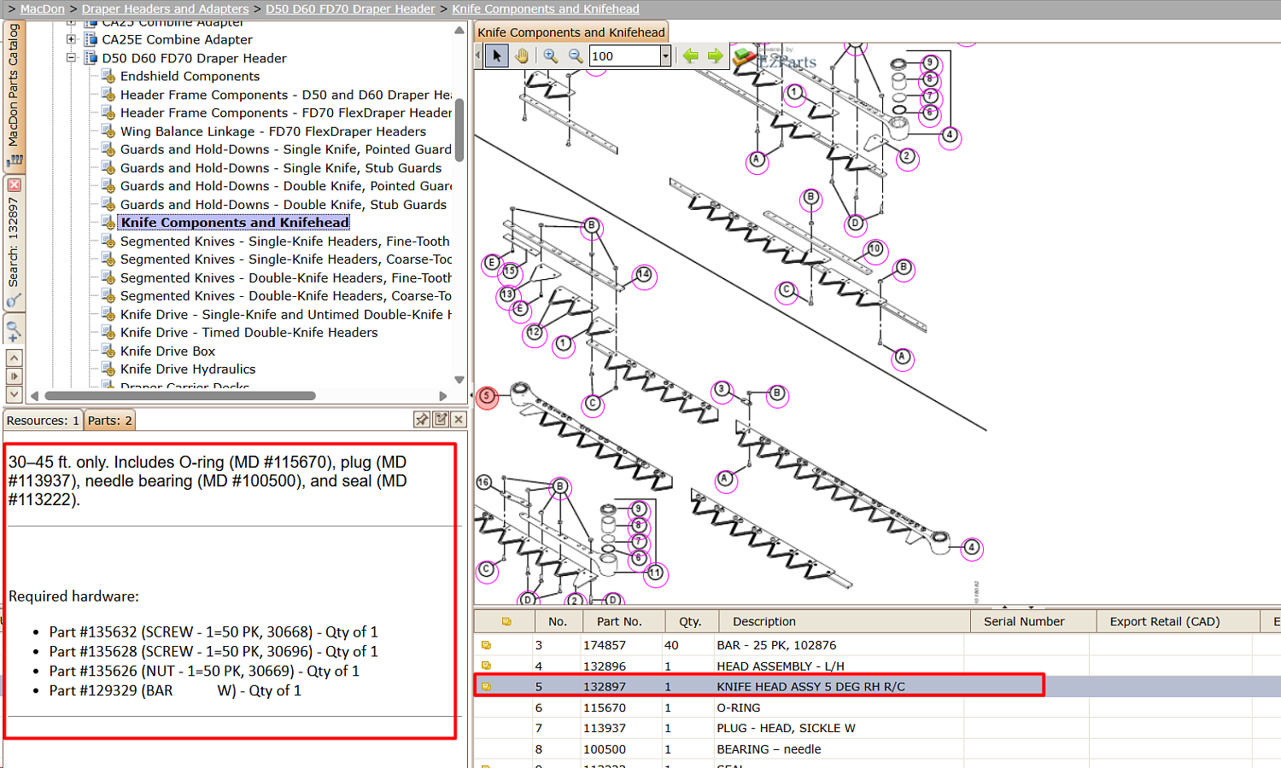The width and height of the screenshot is (1281, 768).
Task: Open Knife Drive - Timed Double-Knife Headers
Action: coord(249,333)
